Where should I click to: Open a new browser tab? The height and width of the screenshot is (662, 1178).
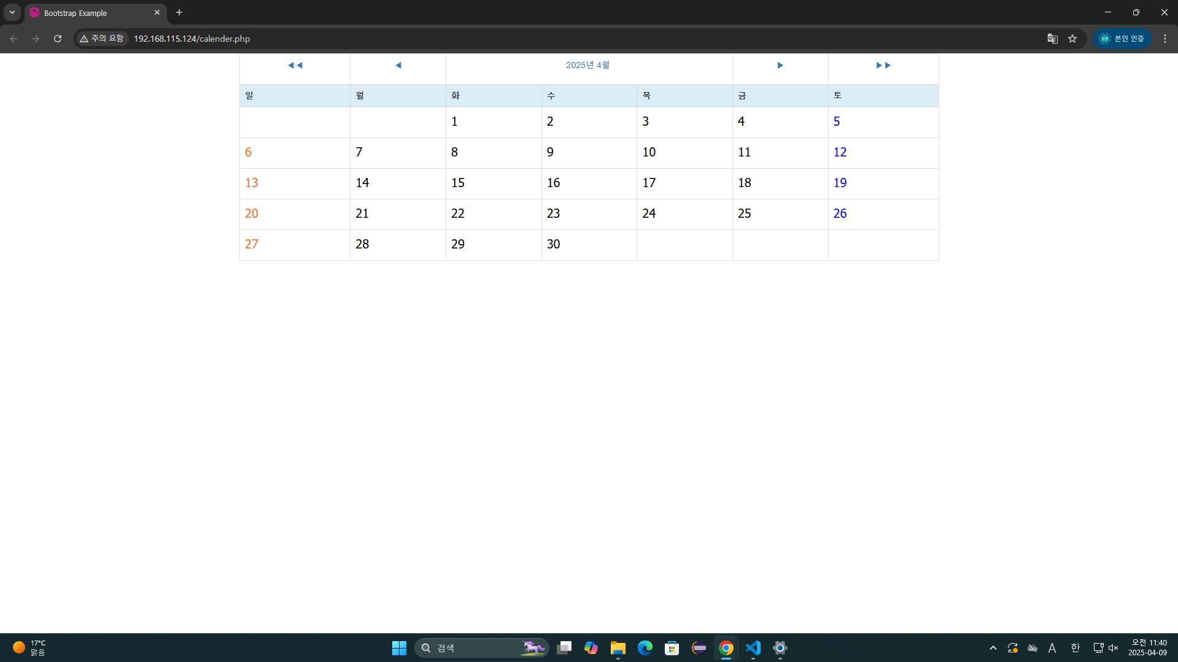pyautogui.click(x=179, y=12)
